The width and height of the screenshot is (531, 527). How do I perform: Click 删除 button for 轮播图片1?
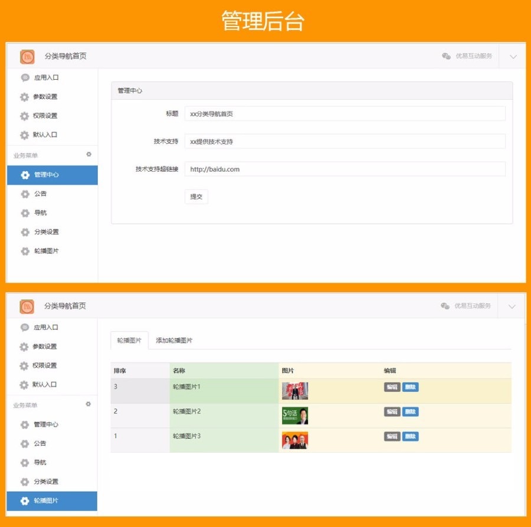pos(410,387)
